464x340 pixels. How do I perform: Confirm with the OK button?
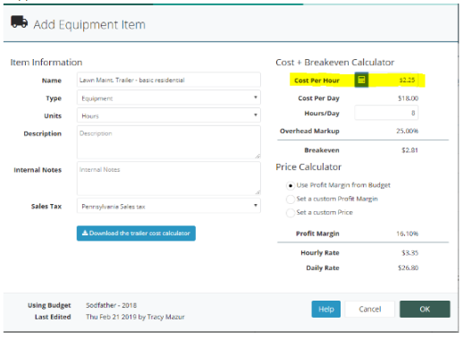click(425, 310)
